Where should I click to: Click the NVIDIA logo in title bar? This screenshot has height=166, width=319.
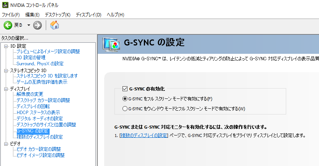[x=5, y=5]
